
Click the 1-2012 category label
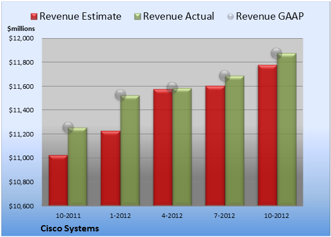pos(120,216)
